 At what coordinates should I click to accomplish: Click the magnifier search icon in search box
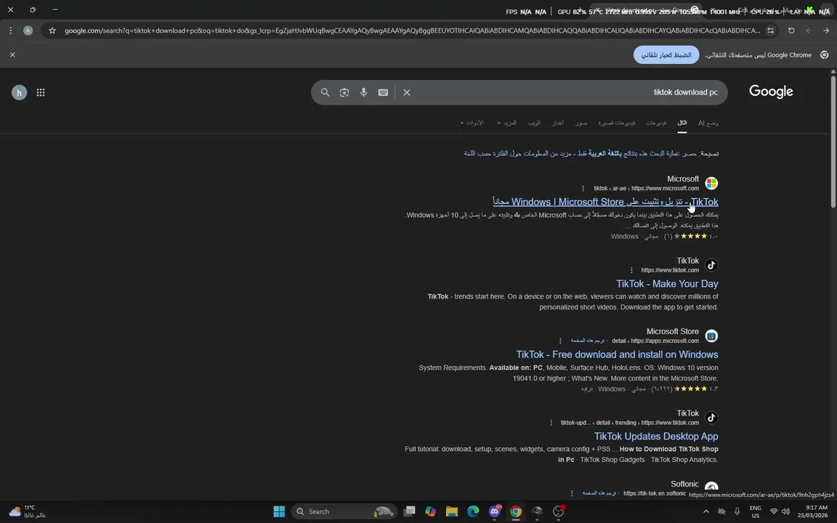(x=325, y=92)
